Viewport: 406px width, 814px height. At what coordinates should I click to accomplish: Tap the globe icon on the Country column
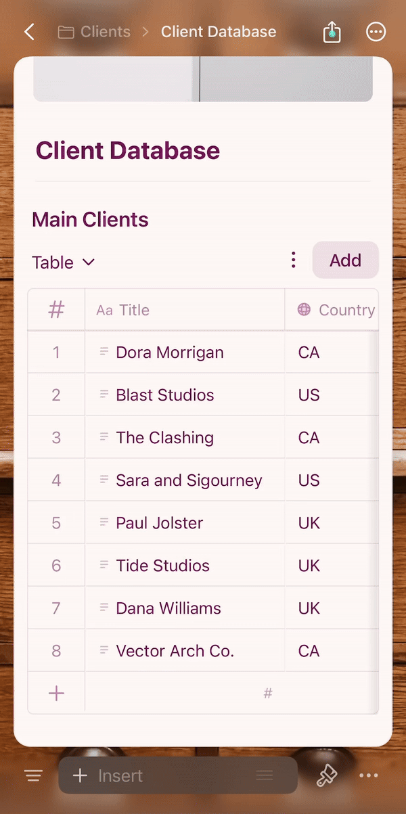tap(304, 309)
